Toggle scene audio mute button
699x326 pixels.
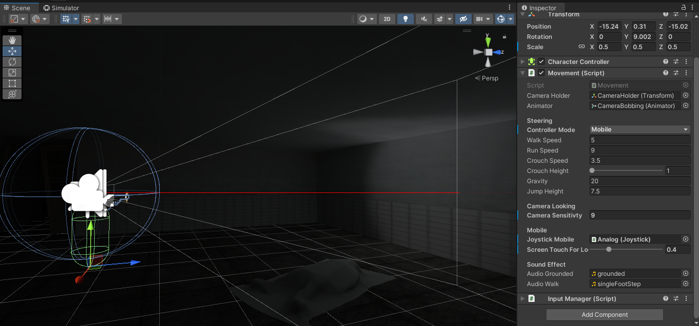[423, 19]
